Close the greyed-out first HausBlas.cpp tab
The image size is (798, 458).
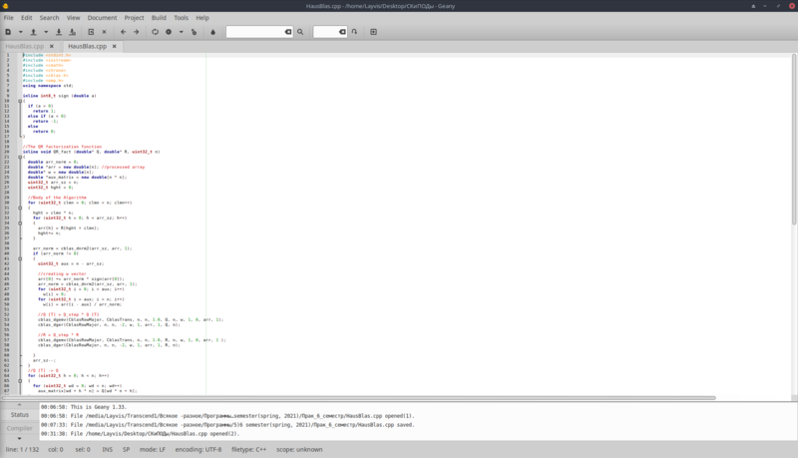coord(52,46)
